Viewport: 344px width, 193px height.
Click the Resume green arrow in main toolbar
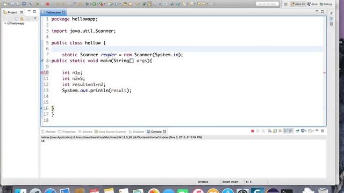37,4
